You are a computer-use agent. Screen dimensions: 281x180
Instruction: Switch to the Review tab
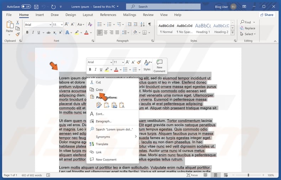148,15
